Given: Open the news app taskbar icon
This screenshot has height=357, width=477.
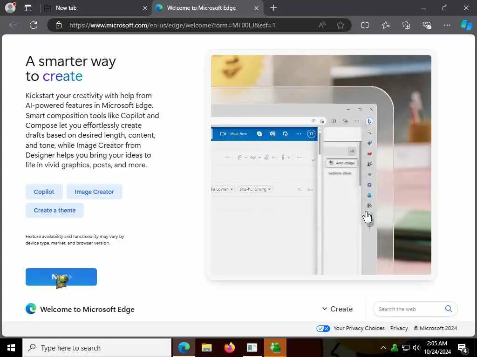Looking at the screenshot, I should coord(252,348).
